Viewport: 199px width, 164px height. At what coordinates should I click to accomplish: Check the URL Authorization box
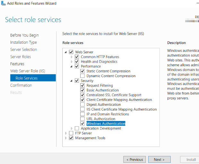(82, 119)
